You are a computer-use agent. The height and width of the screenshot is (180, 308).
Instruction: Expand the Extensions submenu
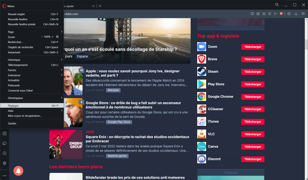(32, 75)
